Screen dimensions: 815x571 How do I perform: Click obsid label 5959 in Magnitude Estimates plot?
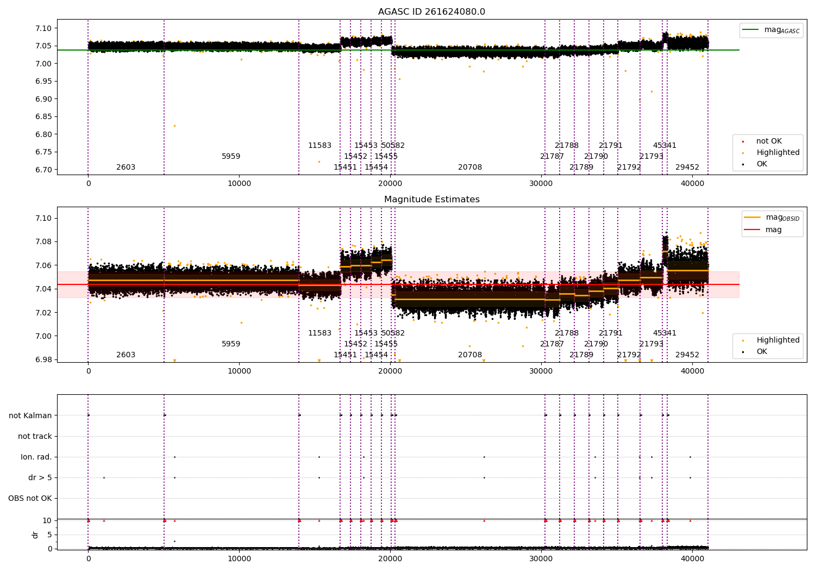tap(231, 344)
